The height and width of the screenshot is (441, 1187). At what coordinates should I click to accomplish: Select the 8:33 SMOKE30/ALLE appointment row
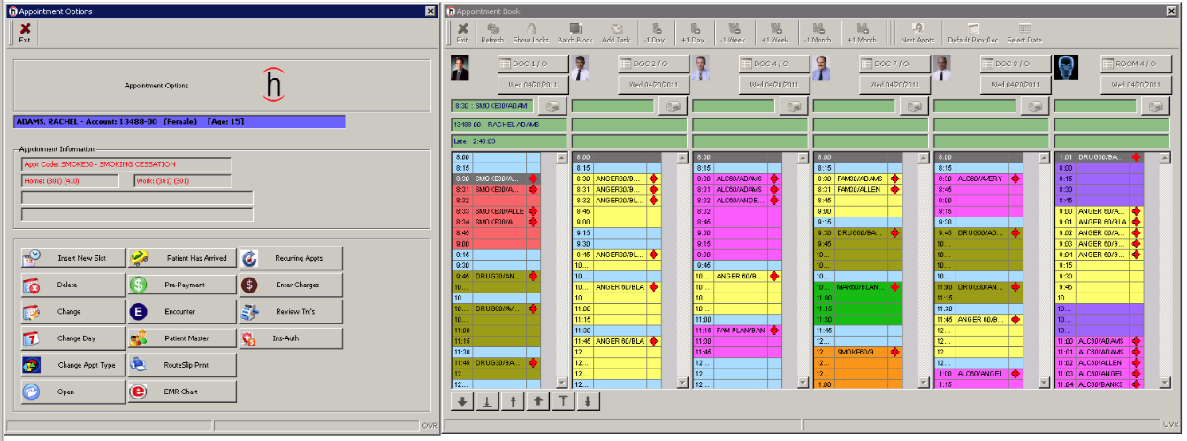click(x=495, y=211)
